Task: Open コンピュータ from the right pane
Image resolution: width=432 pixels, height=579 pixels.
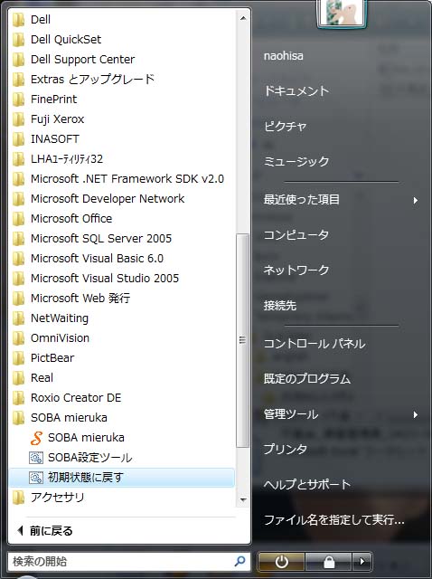Action: [x=296, y=235]
